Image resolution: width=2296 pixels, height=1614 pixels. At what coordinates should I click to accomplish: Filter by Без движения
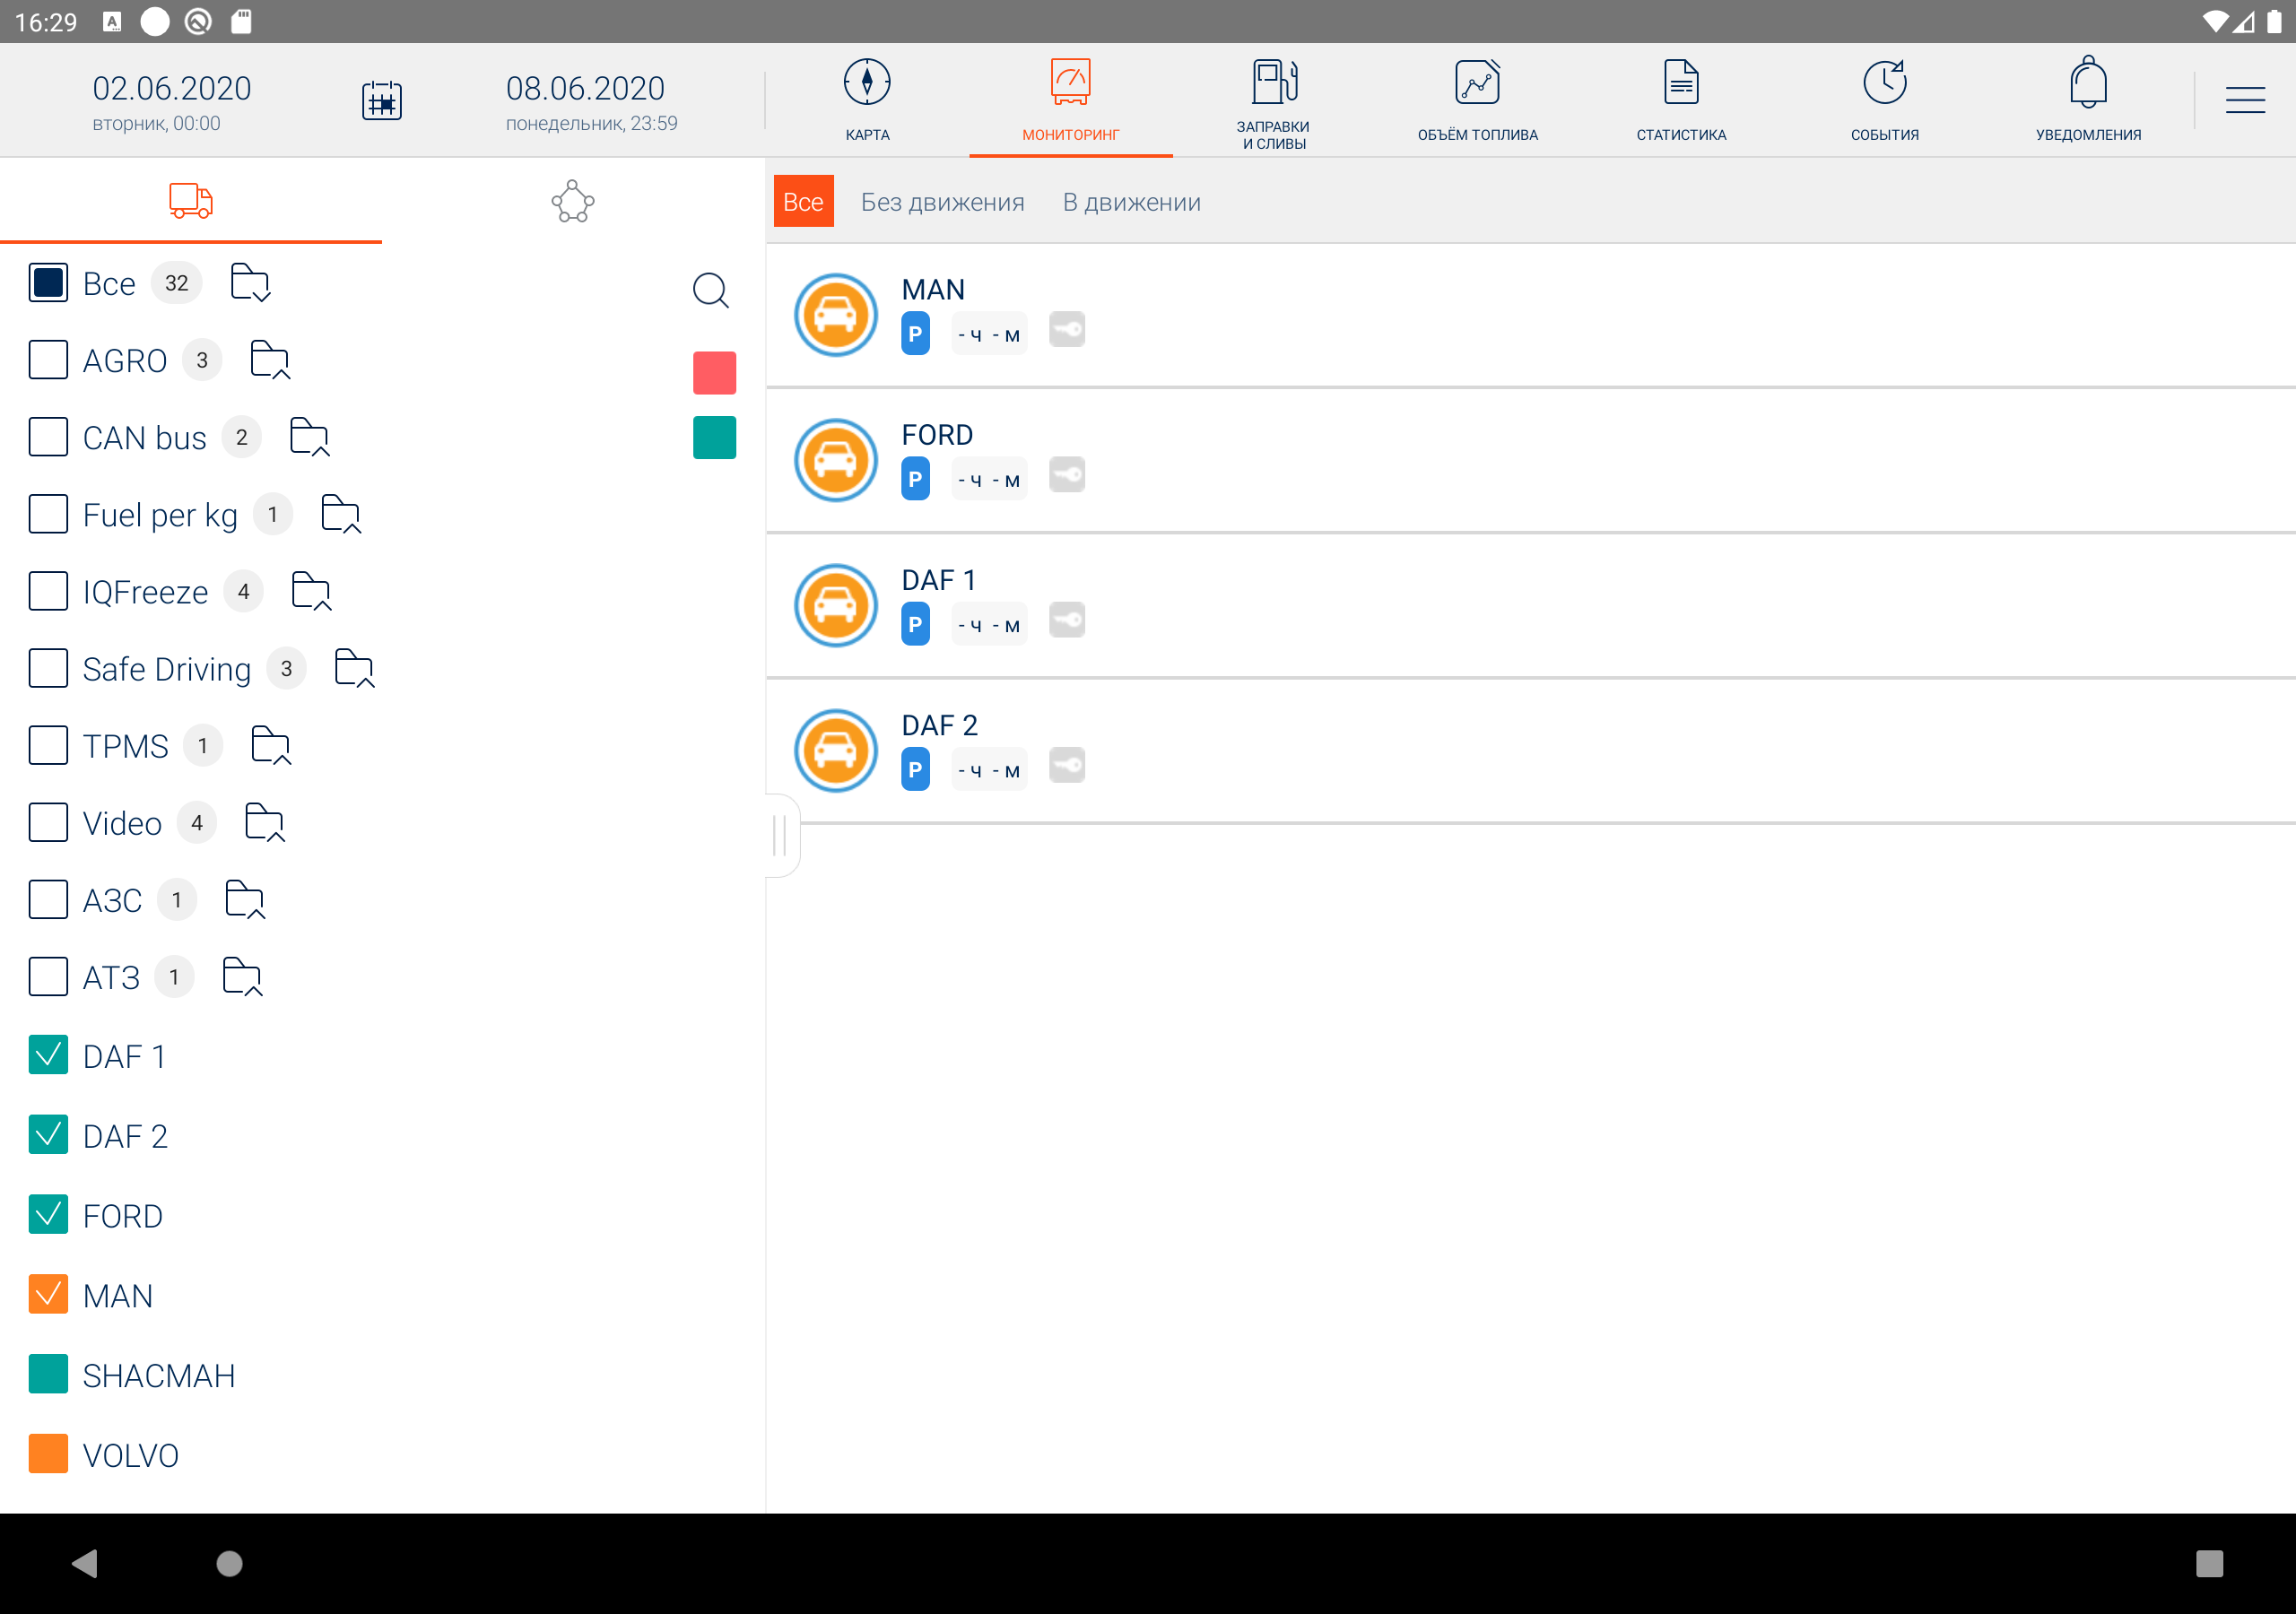(942, 202)
